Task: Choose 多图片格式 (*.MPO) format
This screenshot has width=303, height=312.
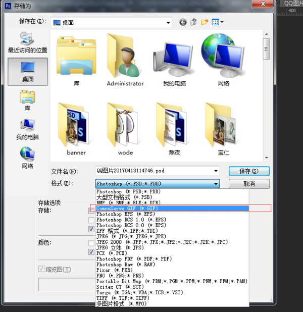Action: [x=172, y=303]
